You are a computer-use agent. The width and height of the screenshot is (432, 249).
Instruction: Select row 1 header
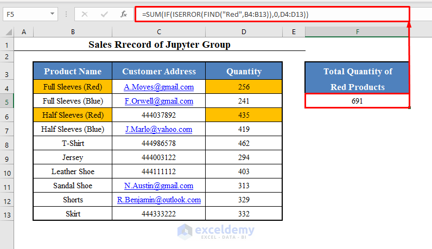coord(7,45)
